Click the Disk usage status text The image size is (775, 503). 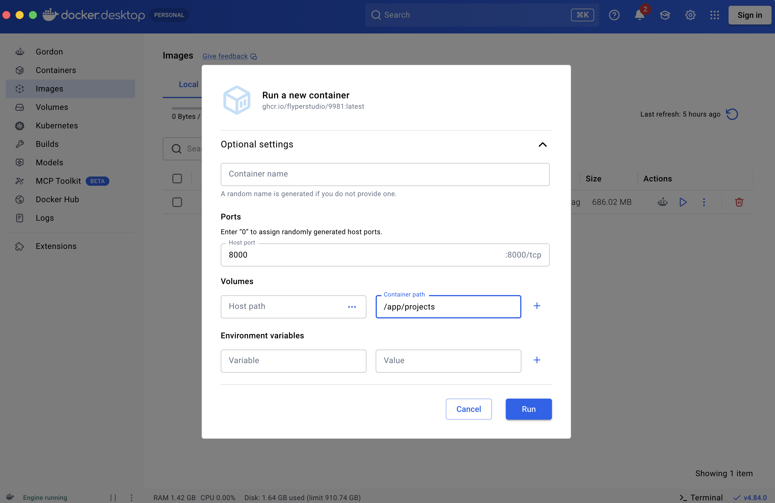pyautogui.click(x=302, y=498)
